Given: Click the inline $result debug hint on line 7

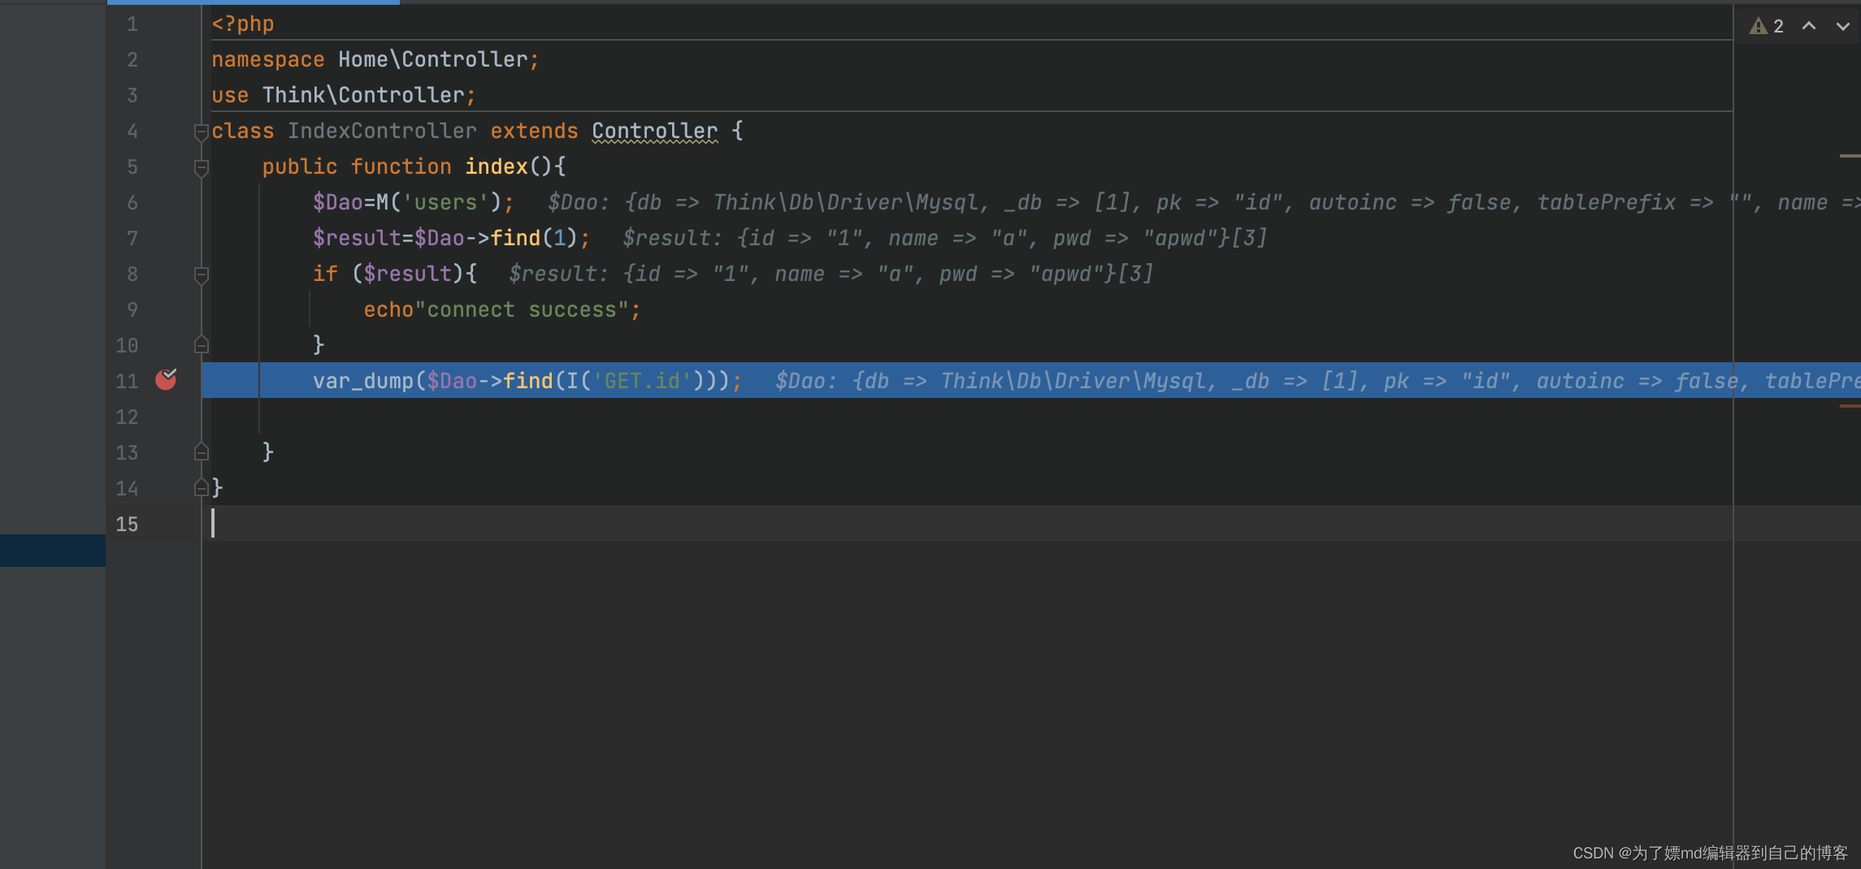Looking at the screenshot, I should tap(945, 238).
